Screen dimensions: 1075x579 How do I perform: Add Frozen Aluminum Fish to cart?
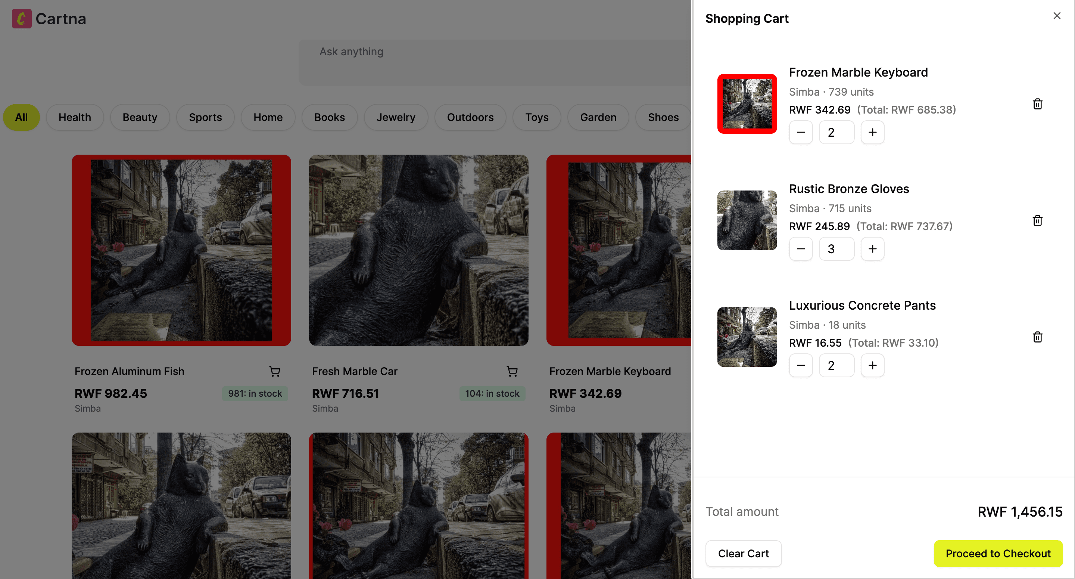coord(275,371)
